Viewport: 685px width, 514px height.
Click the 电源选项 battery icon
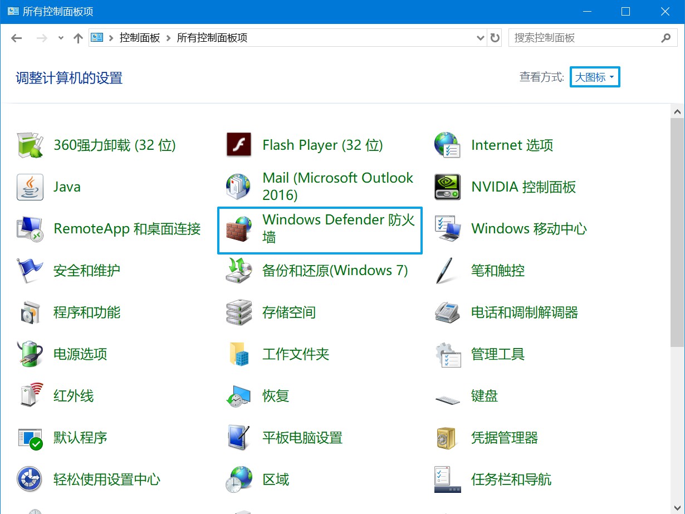pyautogui.click(x=30, y=354)
